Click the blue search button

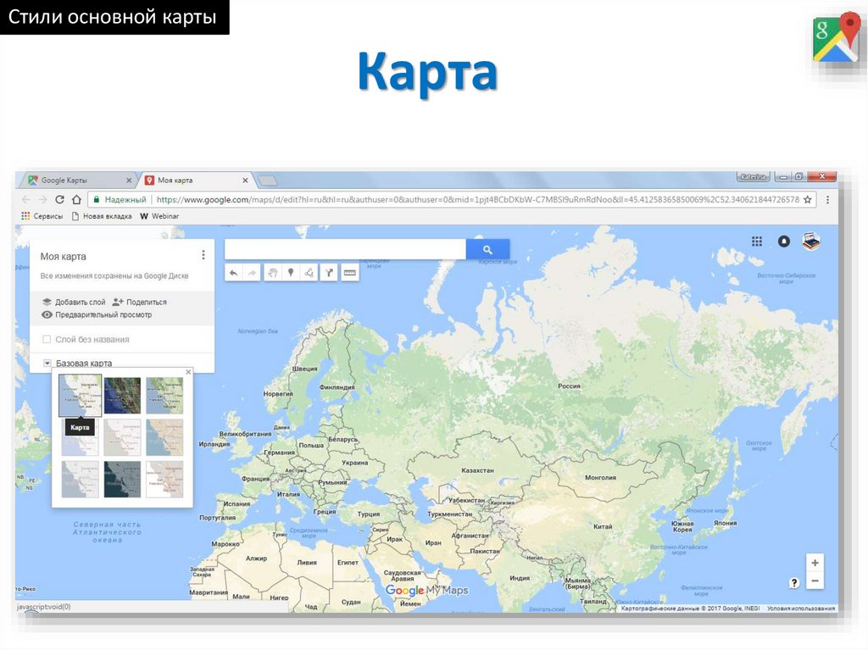tap(487, 250)
